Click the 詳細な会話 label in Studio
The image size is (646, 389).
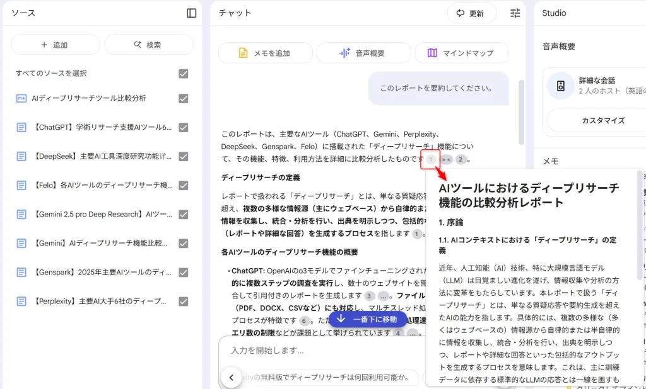coord(597,81)
